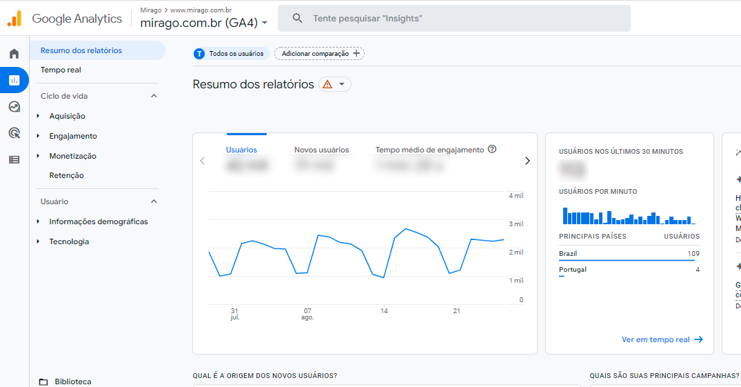Click the search magnifier icon

point(297,19)
